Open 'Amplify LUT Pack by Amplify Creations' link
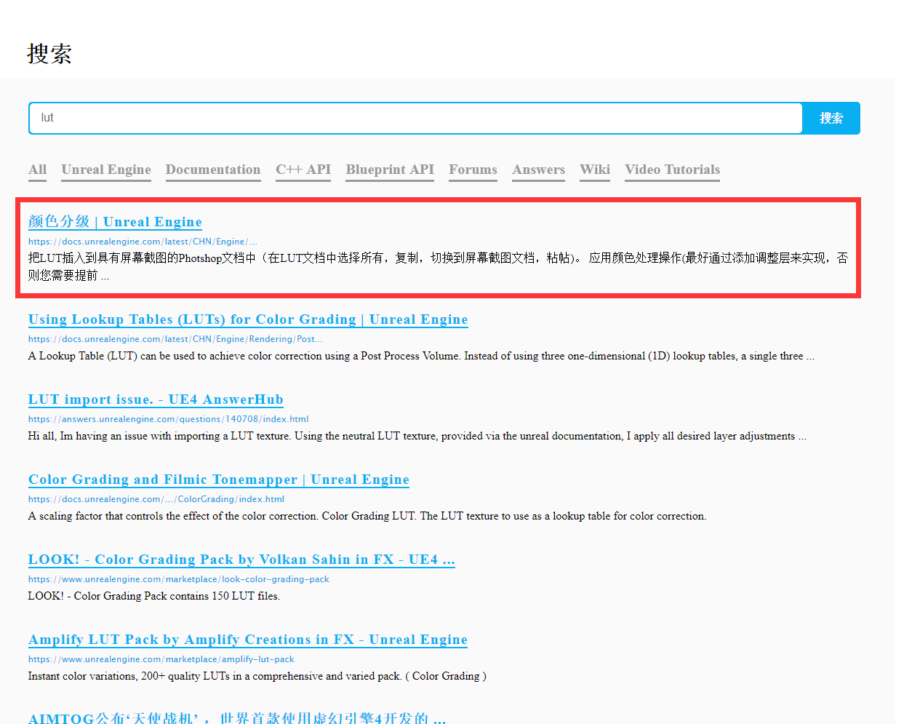The width and height of the screenshot is (912, 724). coord(248,640)
